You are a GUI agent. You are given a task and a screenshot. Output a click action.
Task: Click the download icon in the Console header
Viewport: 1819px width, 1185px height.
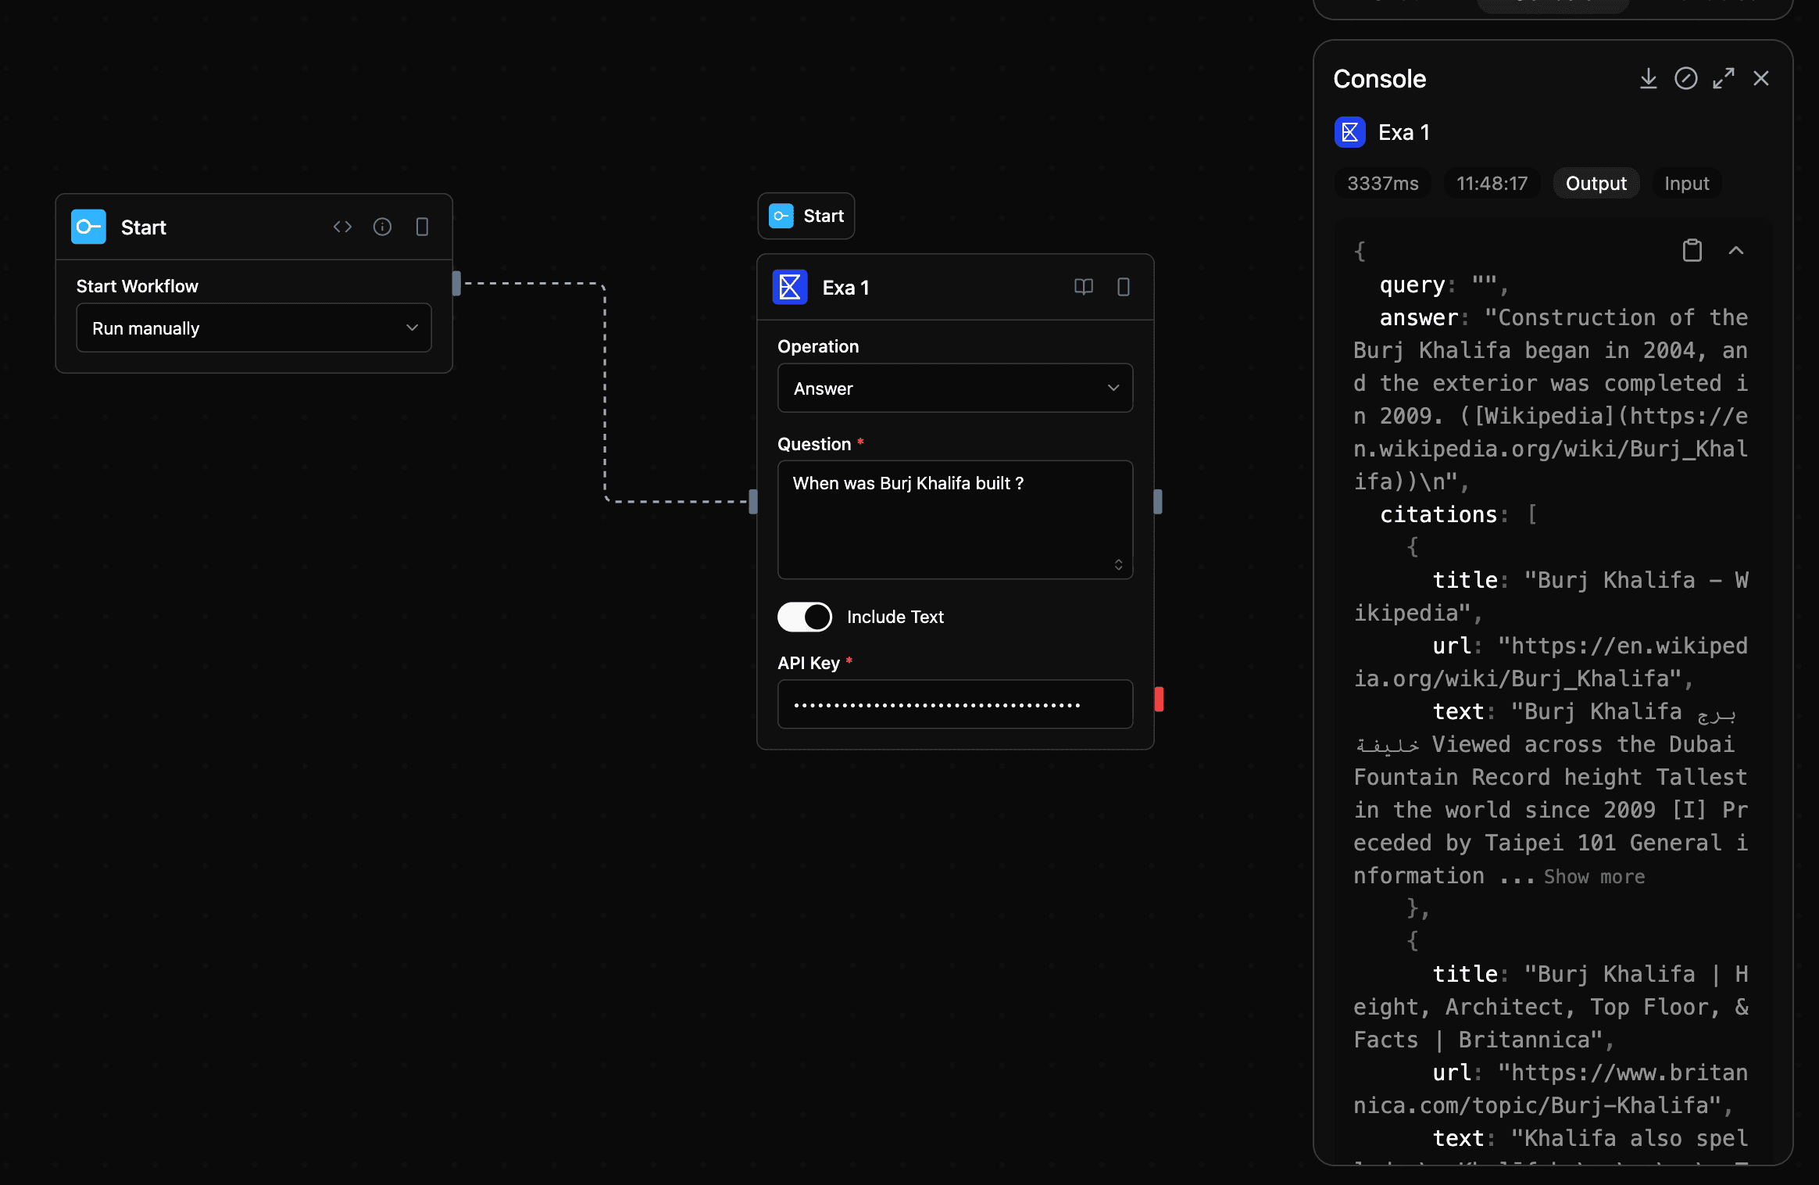pos(1648,78)
